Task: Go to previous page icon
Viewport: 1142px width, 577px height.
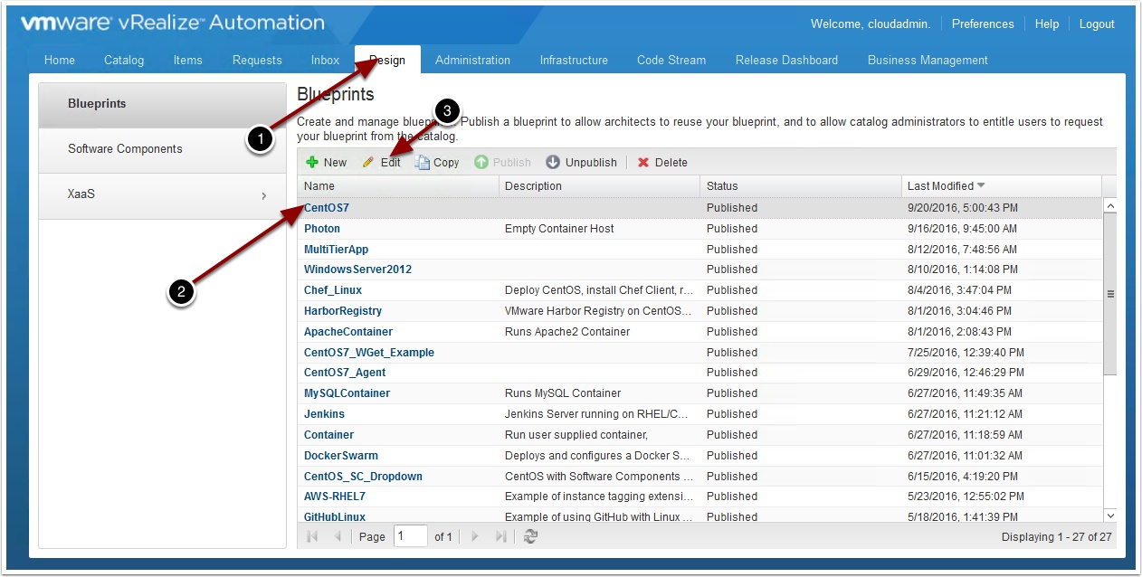Action: coord(338,536)
